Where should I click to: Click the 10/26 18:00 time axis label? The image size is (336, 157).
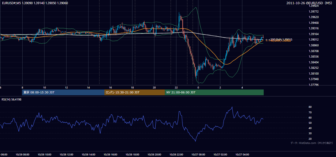(x=132, y=155)
